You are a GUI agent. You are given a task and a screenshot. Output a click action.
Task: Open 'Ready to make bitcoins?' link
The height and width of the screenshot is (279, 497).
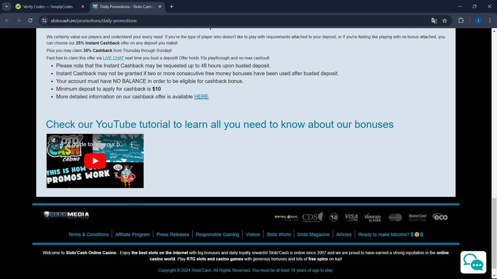click(391, 234)
